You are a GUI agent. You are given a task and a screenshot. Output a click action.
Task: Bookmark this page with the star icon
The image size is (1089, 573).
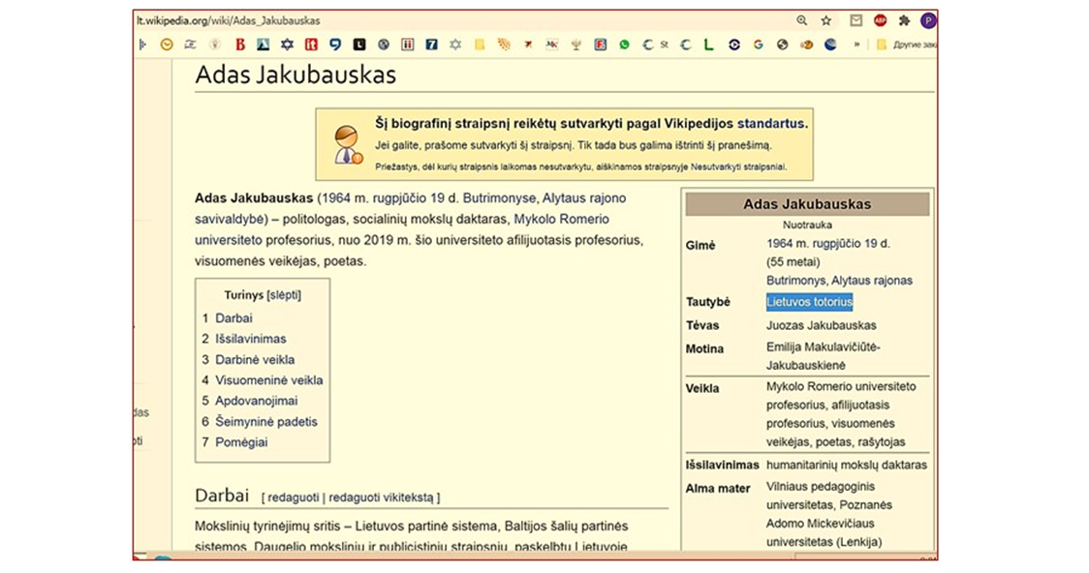(826, 20)
